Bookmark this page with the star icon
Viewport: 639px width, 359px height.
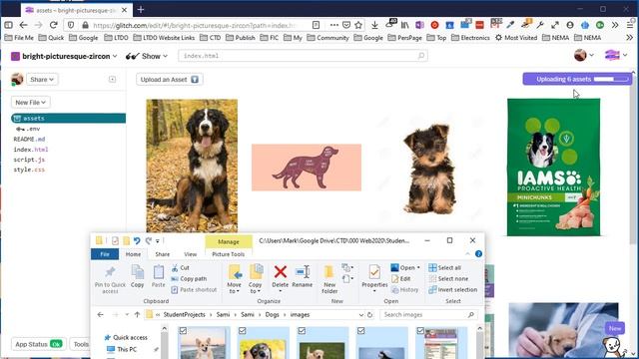[x=358, y=25]
